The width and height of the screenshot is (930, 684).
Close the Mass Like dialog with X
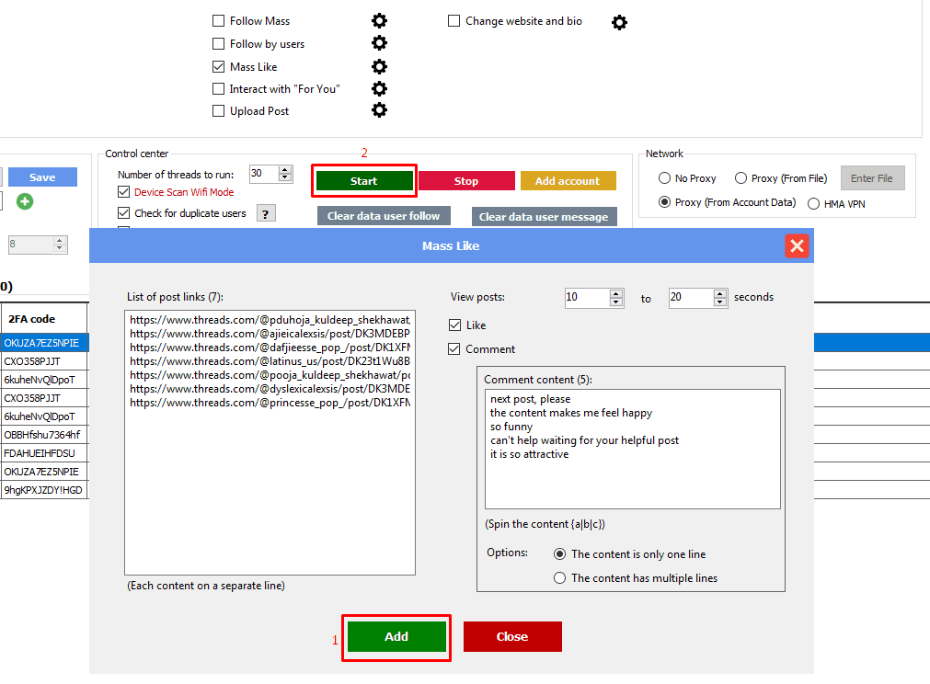pyautogui.click(x=797, y=245)
